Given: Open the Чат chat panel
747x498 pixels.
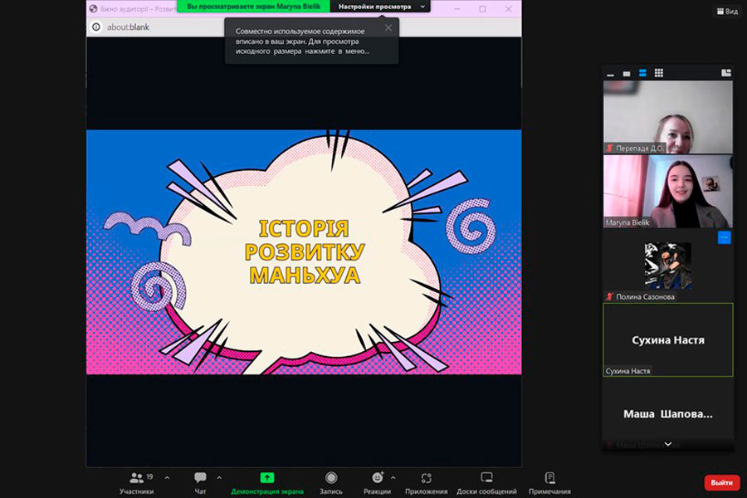Looking at the screenshot, I should [200, 482].
